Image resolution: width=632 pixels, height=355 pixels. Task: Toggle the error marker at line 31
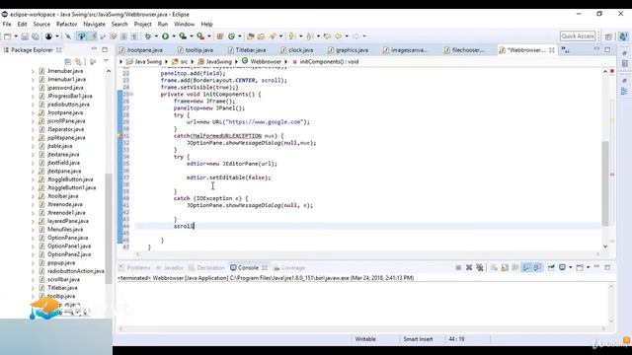[x=120, y=136]
